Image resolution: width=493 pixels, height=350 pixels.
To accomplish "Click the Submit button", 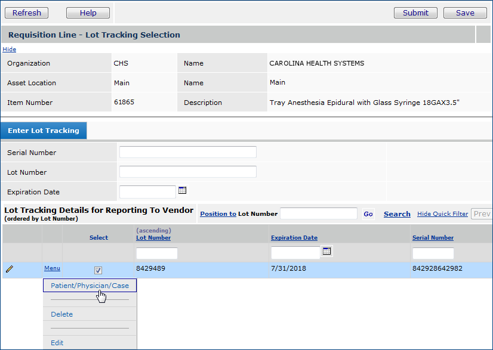I will [x=415, y=13].
